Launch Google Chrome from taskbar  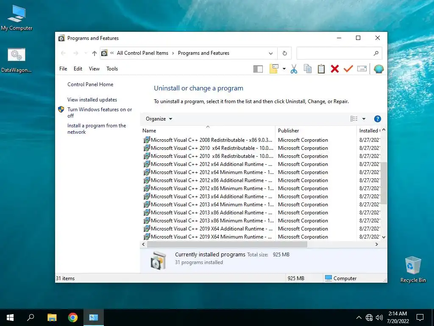coord(73,318)
